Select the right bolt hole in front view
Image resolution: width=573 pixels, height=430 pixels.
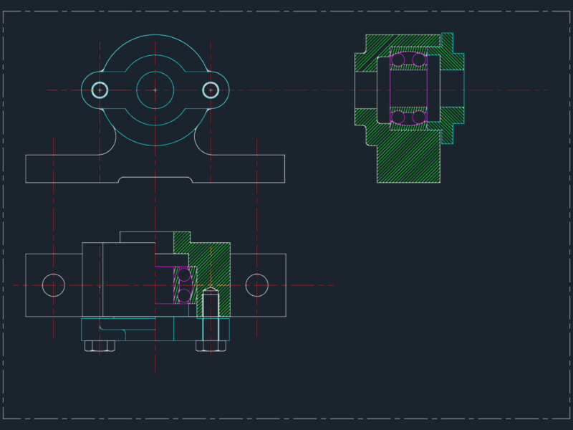coord(211,90)
